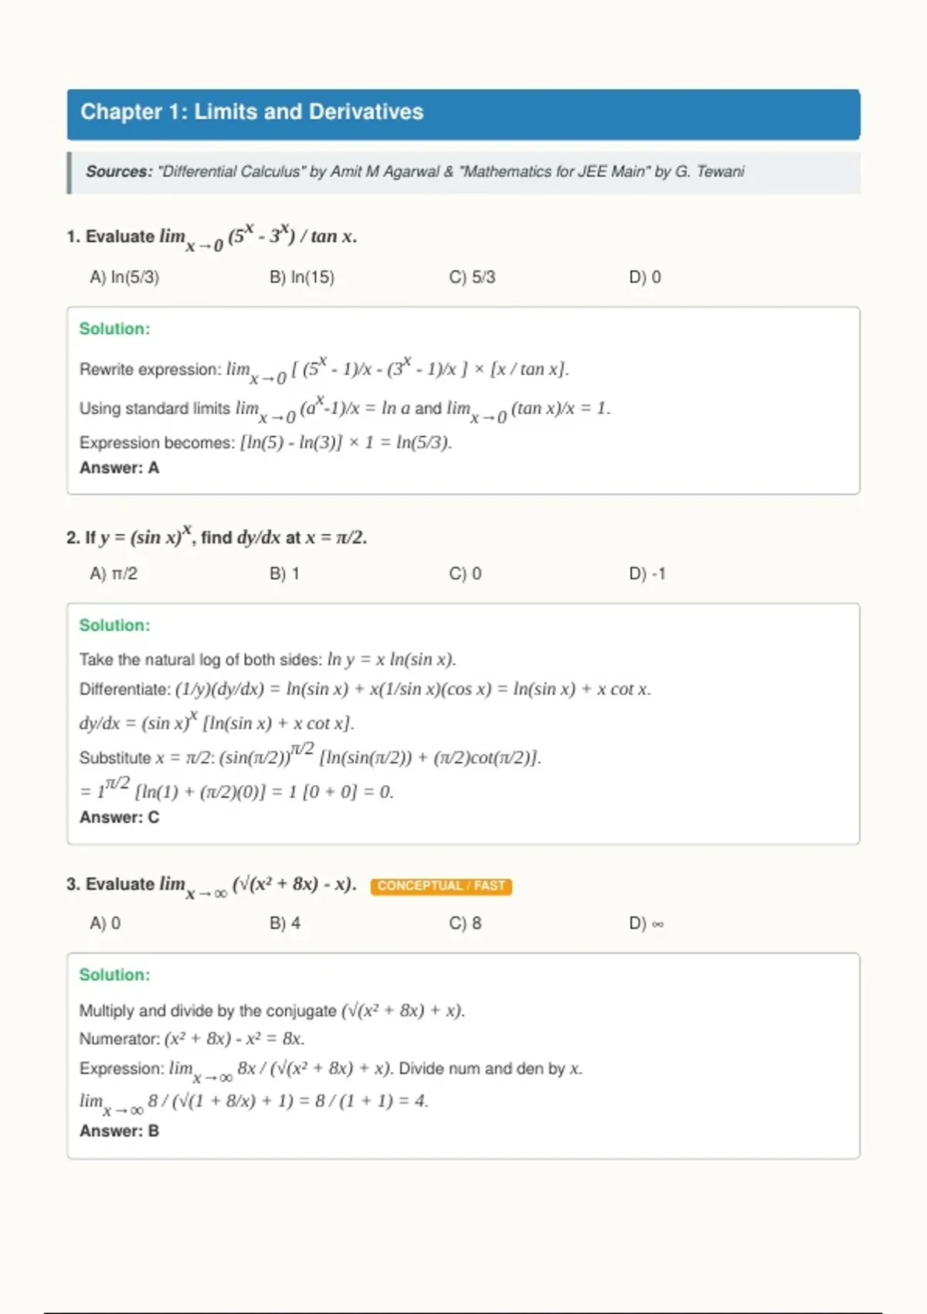Pick option C) 5/3 in question 1
927x1314 pixels.
[x=472, y=277]
